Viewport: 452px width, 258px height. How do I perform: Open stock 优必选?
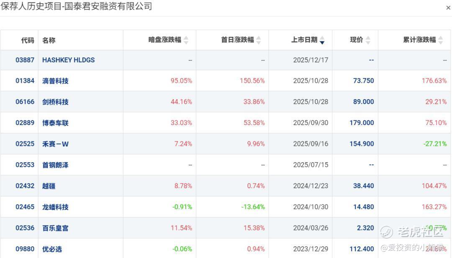(x=52, y=249)
